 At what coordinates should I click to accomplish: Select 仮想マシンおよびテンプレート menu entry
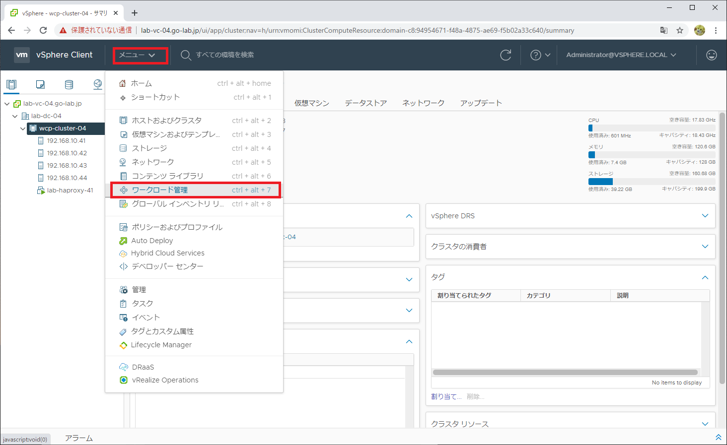coord(194,134)
